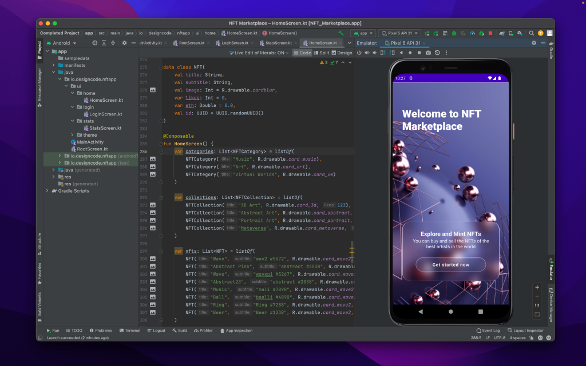The height and width of the screenshot is (366, 586).
Task: Toggle Live Edit of literals setting
Action: point(259,53)
